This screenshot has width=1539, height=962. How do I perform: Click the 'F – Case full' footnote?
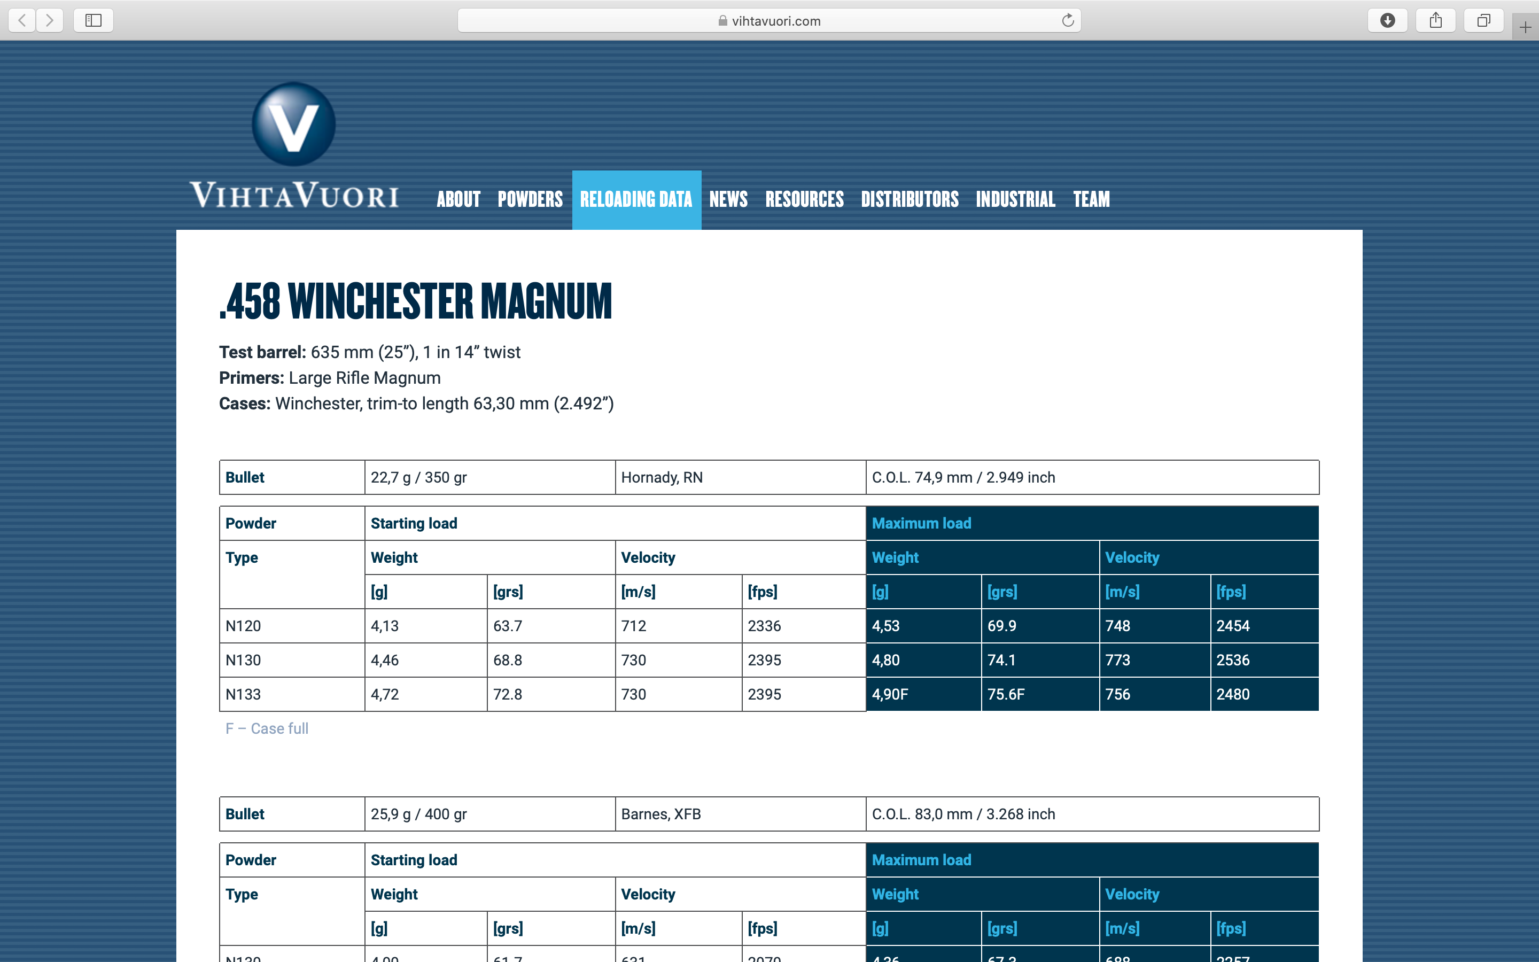tap(267, 728)
